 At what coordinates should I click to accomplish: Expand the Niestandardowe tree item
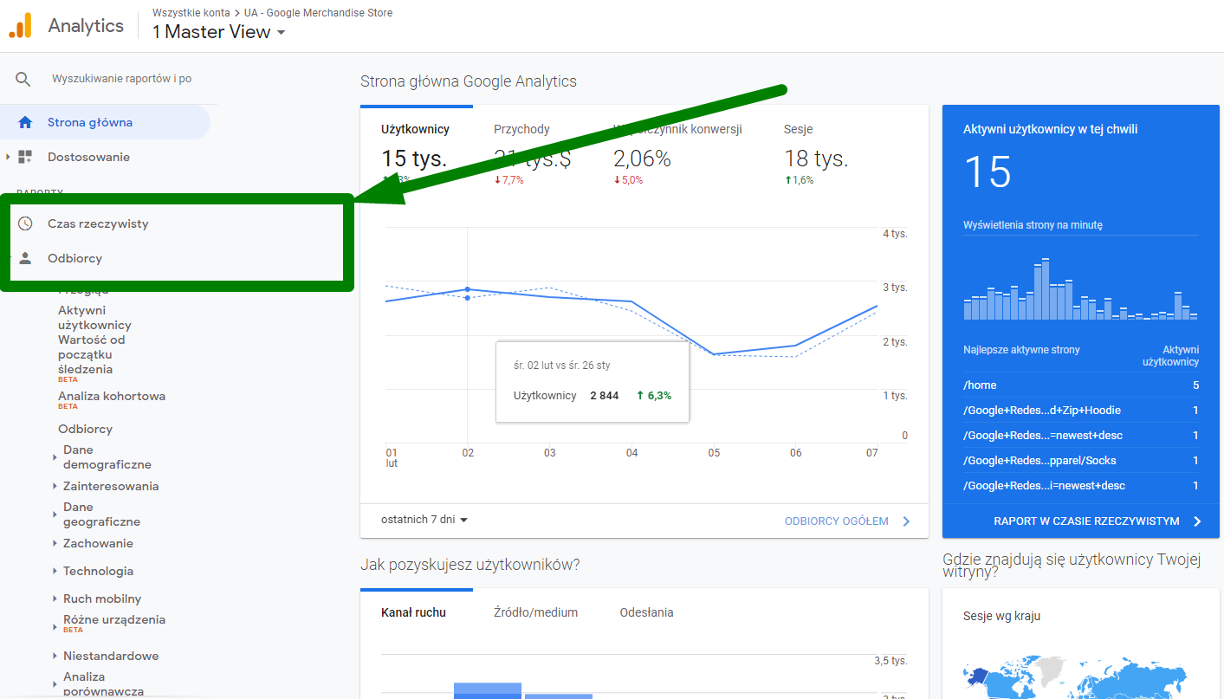pos(55,656)
